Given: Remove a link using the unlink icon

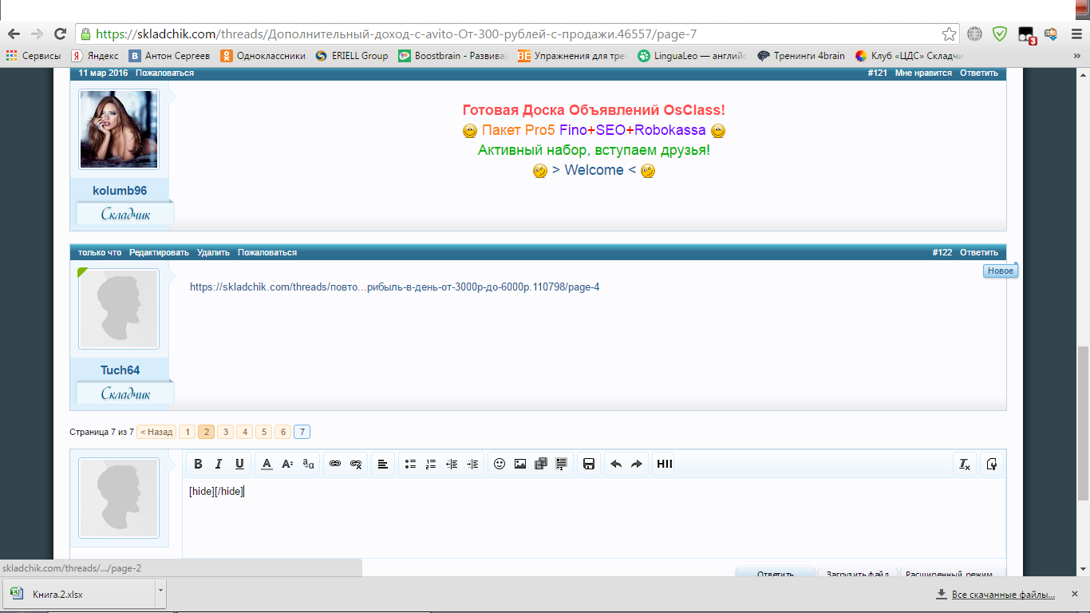Looking at the screenshot, I should click(x=357, y=464).
